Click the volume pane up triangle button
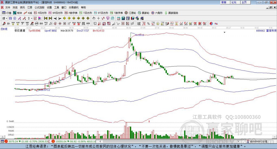Image resolution: width=277 pixels, height=149 pixels. click(x=2, y=137)
